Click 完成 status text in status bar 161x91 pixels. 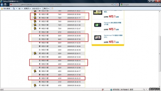coord(2,89)
